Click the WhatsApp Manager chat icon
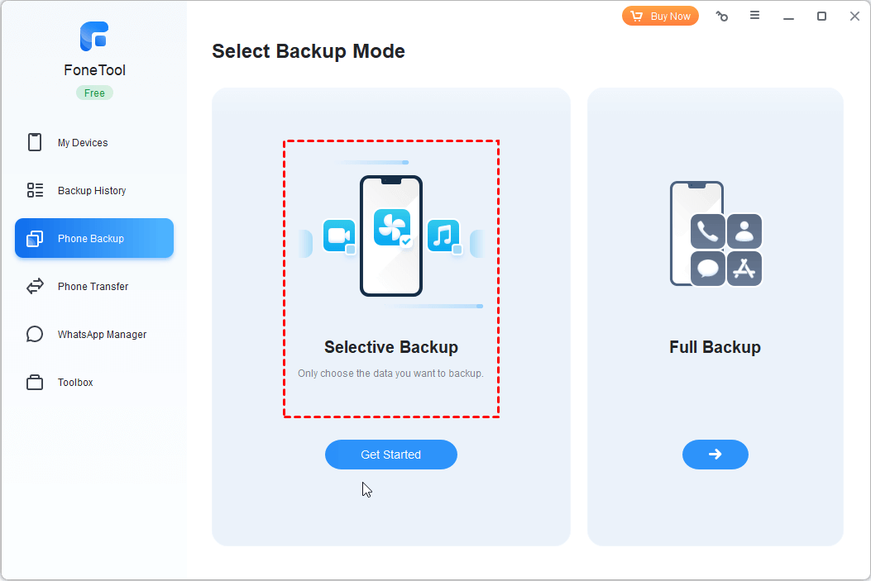871x581 pixels. pos(35,335)
